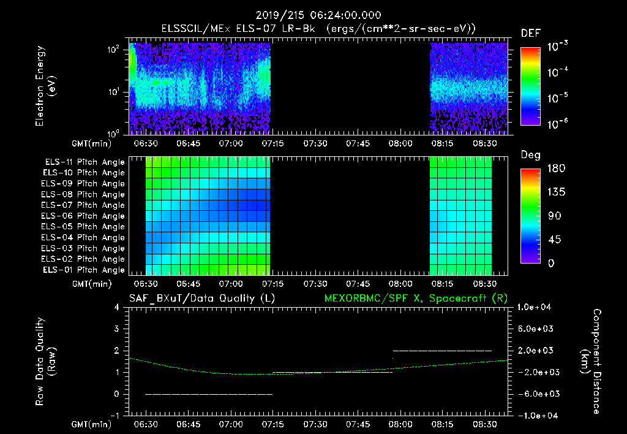Click the pitch angle grid block after 08:15
Screen dimensions: 627x434
pyautogui.click(x=460, y=216)
